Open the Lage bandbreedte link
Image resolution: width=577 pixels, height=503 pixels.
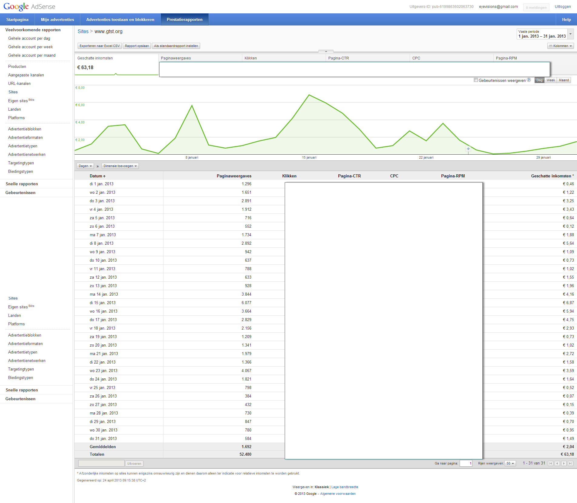coord(345,487)
